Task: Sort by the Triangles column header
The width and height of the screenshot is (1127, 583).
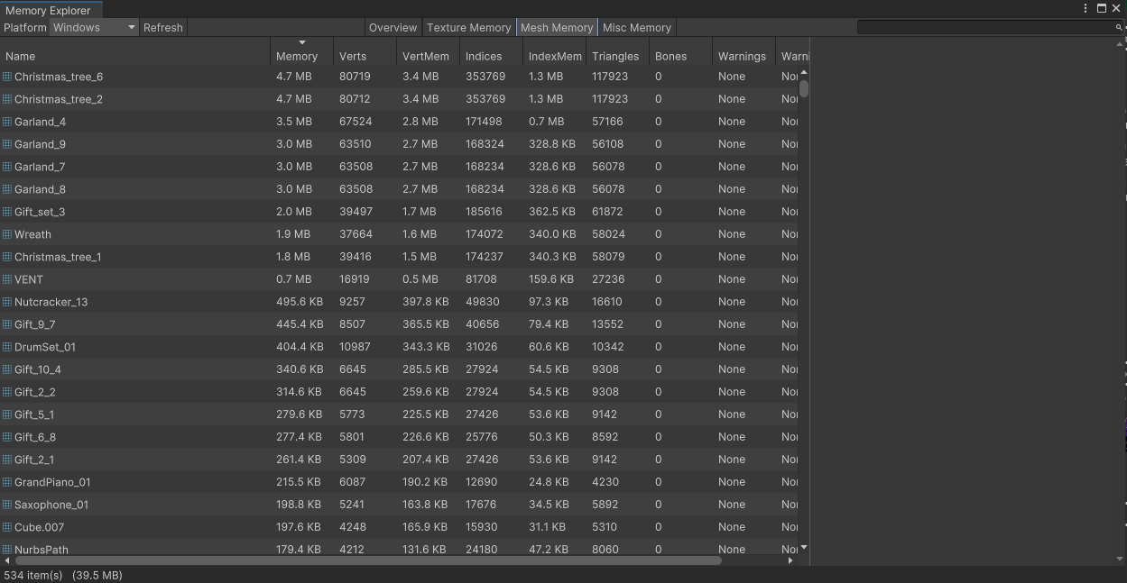Action: [615, 56]
